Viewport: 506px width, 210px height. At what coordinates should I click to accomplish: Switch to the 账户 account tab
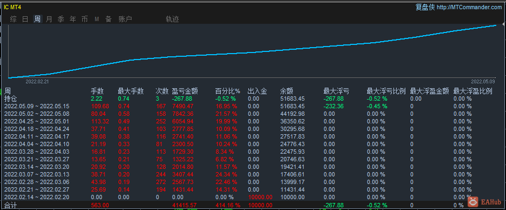point(125,19)
